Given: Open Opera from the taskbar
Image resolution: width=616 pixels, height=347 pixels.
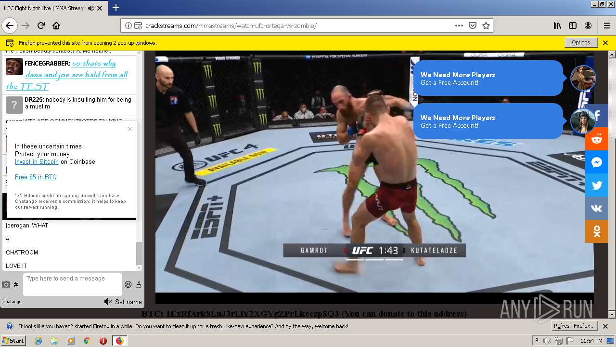Looking at the screenshot, I should tap(103, 341).
